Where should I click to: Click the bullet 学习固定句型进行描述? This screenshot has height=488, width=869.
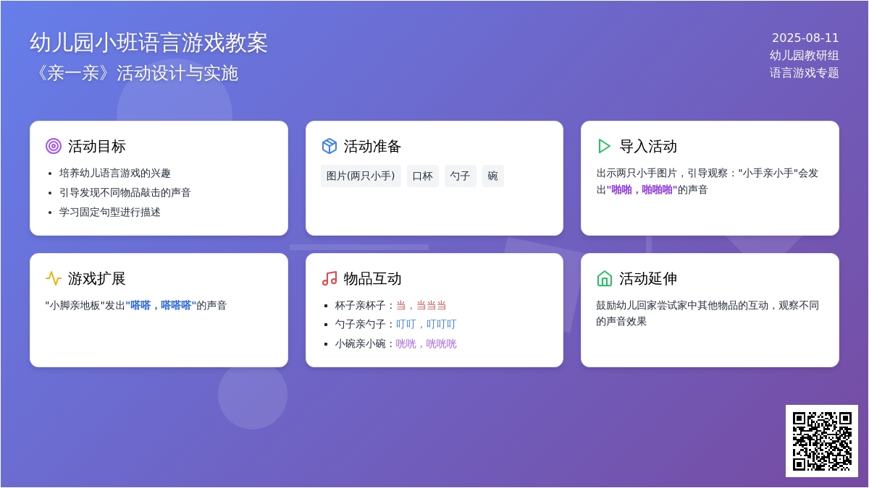click(x=110, y=212)
